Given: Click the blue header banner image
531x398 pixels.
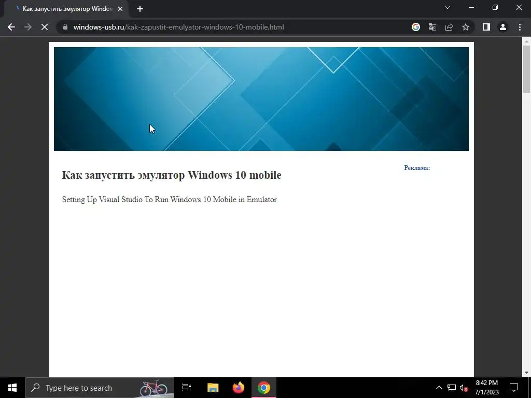Looking at the screenshot, I should coord(261,99).
